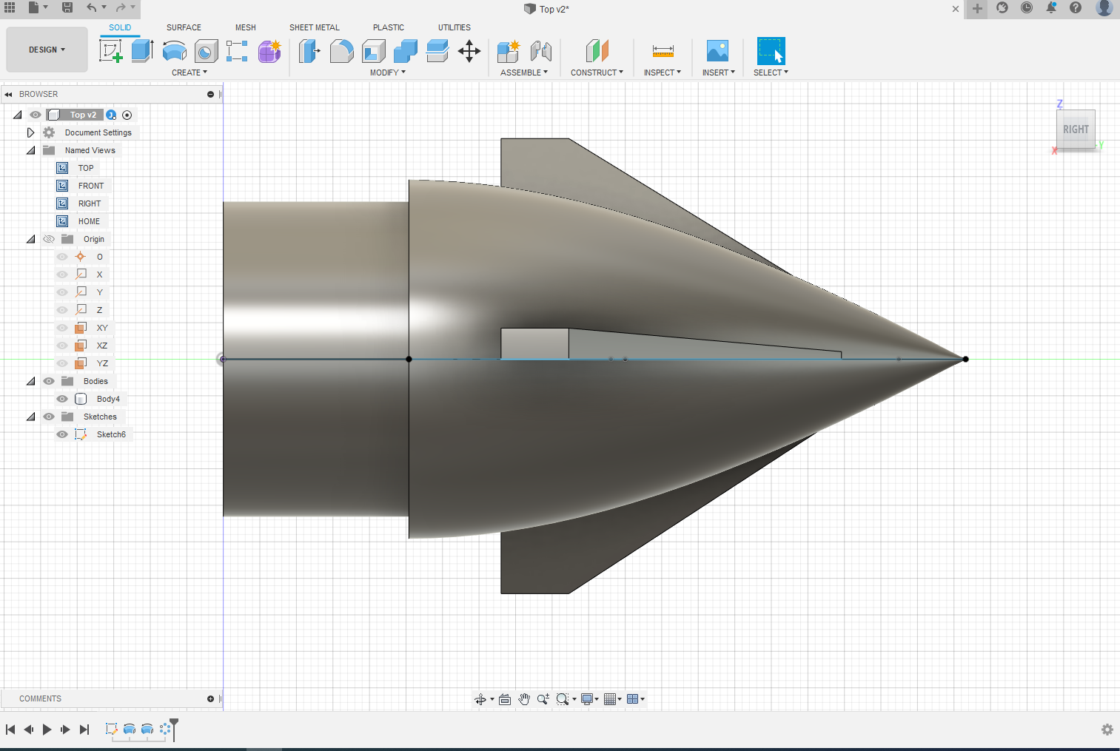Activate the Extrude tool

pyautogui.click(x=142, y=50)
